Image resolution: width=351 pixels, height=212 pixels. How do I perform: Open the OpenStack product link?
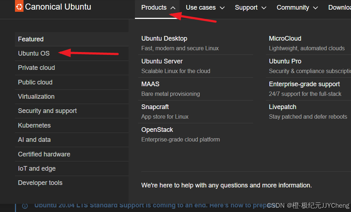point(157,130)
